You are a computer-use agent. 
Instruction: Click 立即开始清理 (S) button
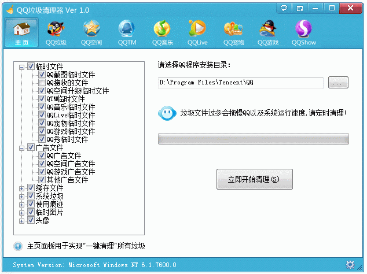pos(255,179)
